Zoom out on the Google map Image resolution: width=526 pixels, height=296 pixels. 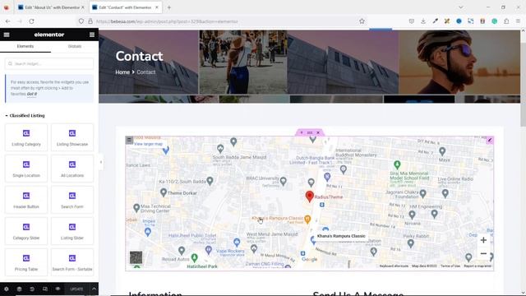[x=483, y=254]
